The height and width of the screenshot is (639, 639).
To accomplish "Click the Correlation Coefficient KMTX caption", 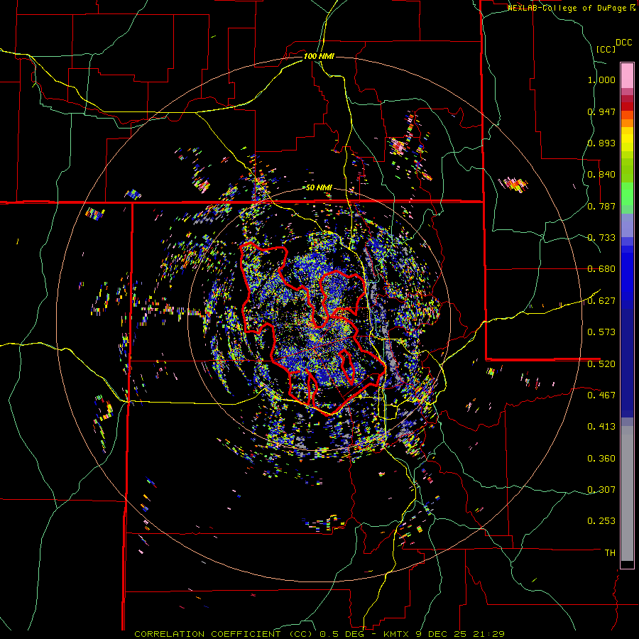I will coord(319,634).
